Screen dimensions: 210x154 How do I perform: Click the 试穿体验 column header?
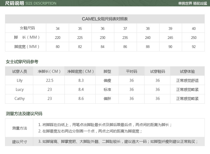(187, 71)
